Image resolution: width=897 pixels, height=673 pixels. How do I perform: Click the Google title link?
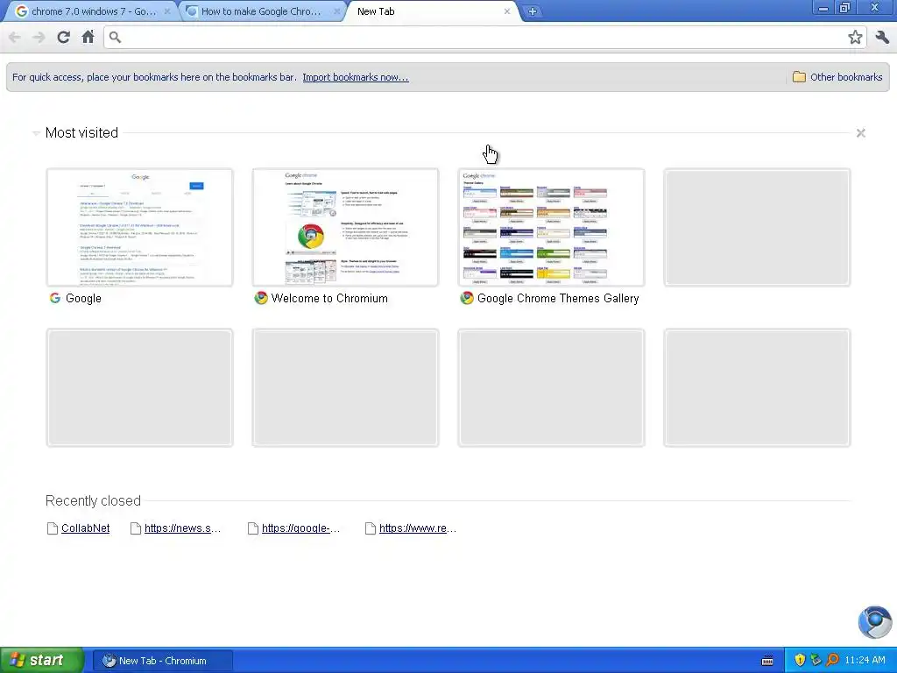(x=83, y=298)
